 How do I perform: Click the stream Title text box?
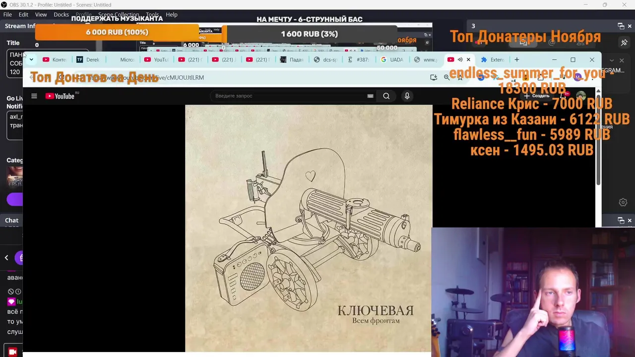15,63
